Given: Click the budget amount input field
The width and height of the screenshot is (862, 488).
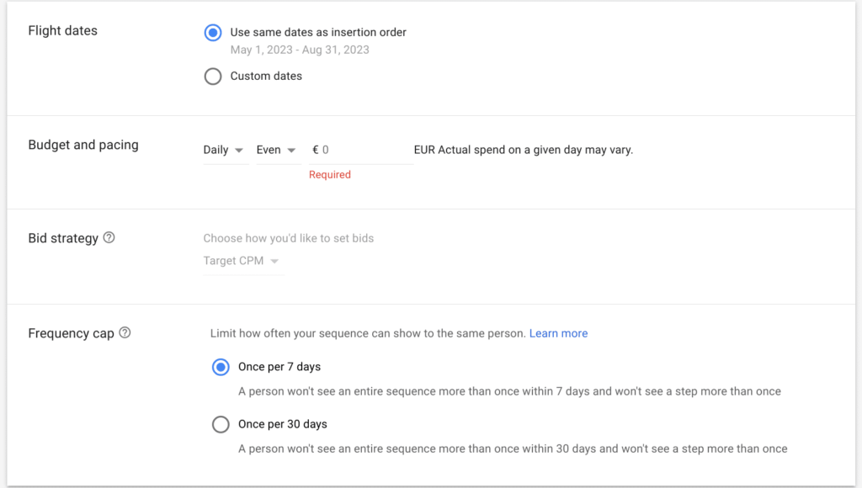Looking at the screenshot, I should coord(364,150).
